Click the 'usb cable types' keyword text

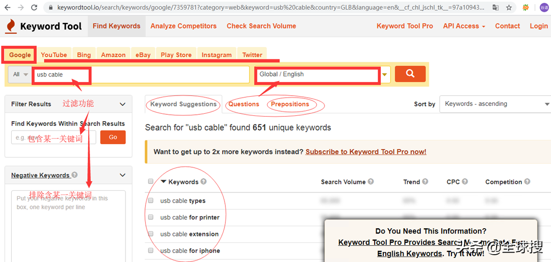pyautogui.click(x=183, y=201)
